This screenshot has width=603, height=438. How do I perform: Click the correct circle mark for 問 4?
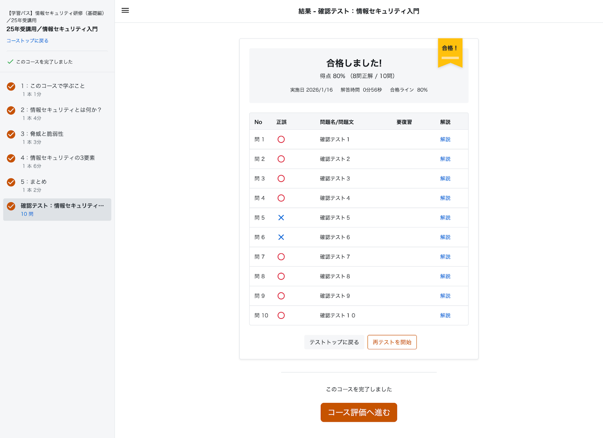[281, 198]
